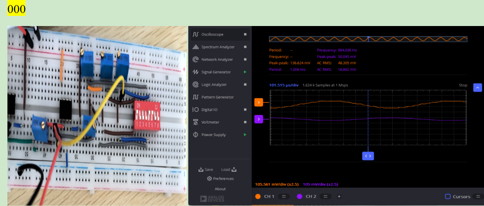
Task: Click the orange CH 1 offset handle
Action: point(259,102)
